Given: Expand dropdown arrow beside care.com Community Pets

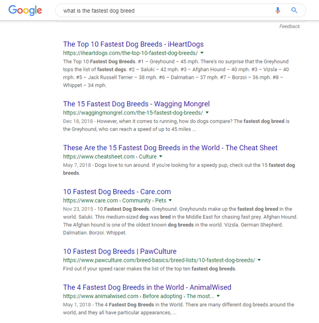Looking at the screenshot, I should point(170,200).
